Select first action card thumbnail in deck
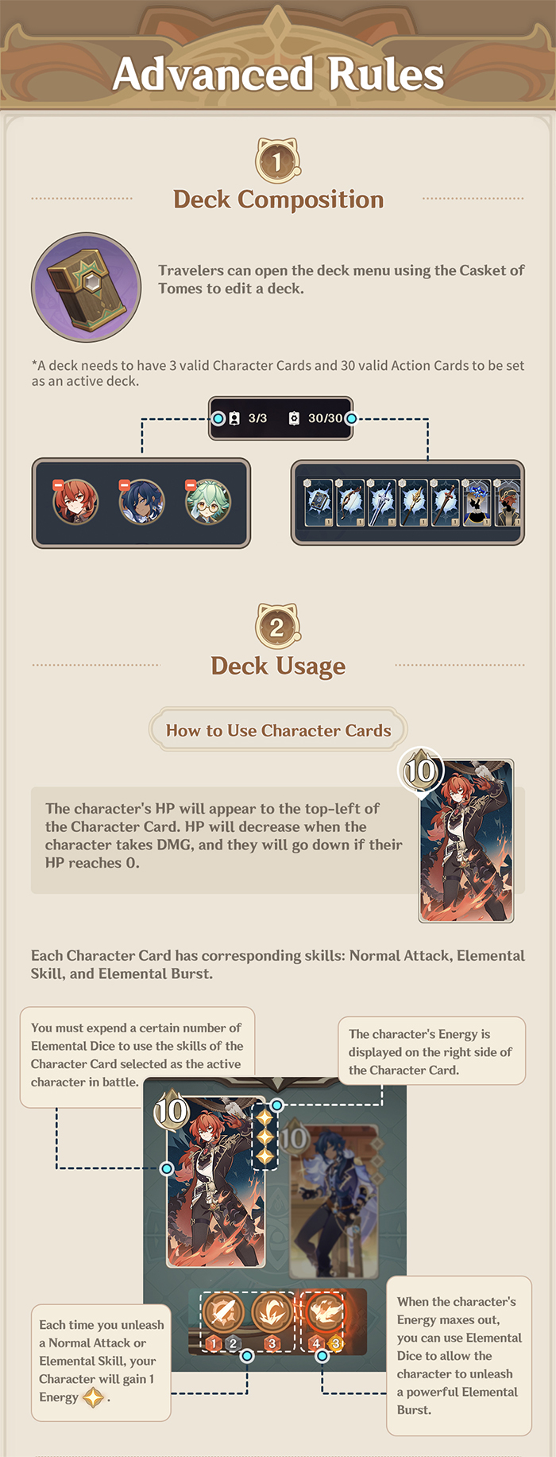 click(x=319, y=503)
